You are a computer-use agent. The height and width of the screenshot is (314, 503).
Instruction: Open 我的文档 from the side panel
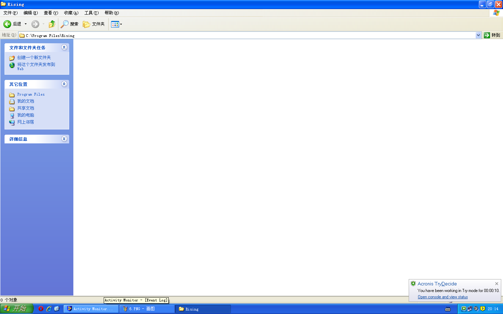(x=26, y=101)
